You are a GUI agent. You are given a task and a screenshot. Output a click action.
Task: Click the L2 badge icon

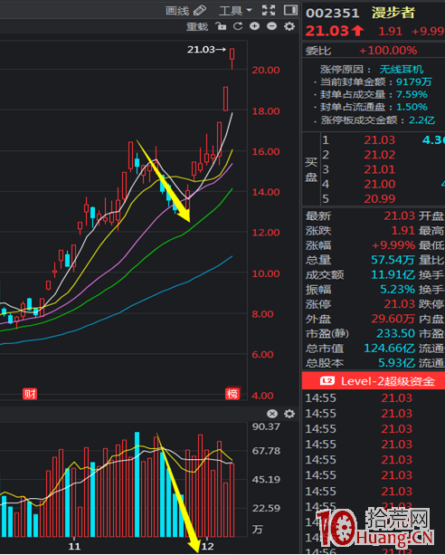coord(327,381)
